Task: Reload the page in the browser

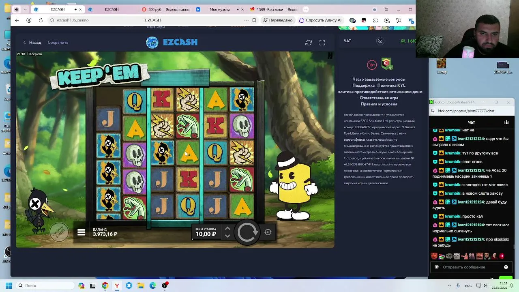Action: pos(41,20)
